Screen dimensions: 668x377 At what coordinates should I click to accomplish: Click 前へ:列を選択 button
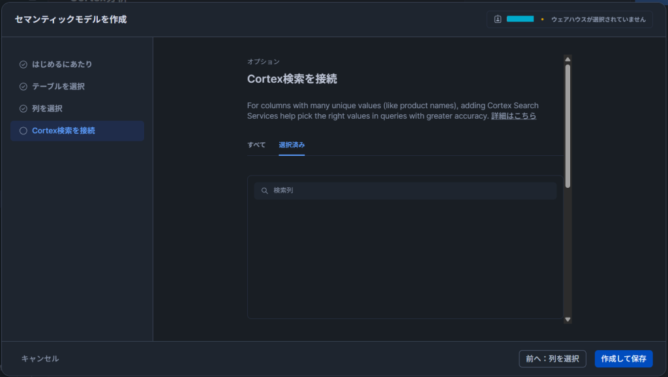tap(553, 359)
